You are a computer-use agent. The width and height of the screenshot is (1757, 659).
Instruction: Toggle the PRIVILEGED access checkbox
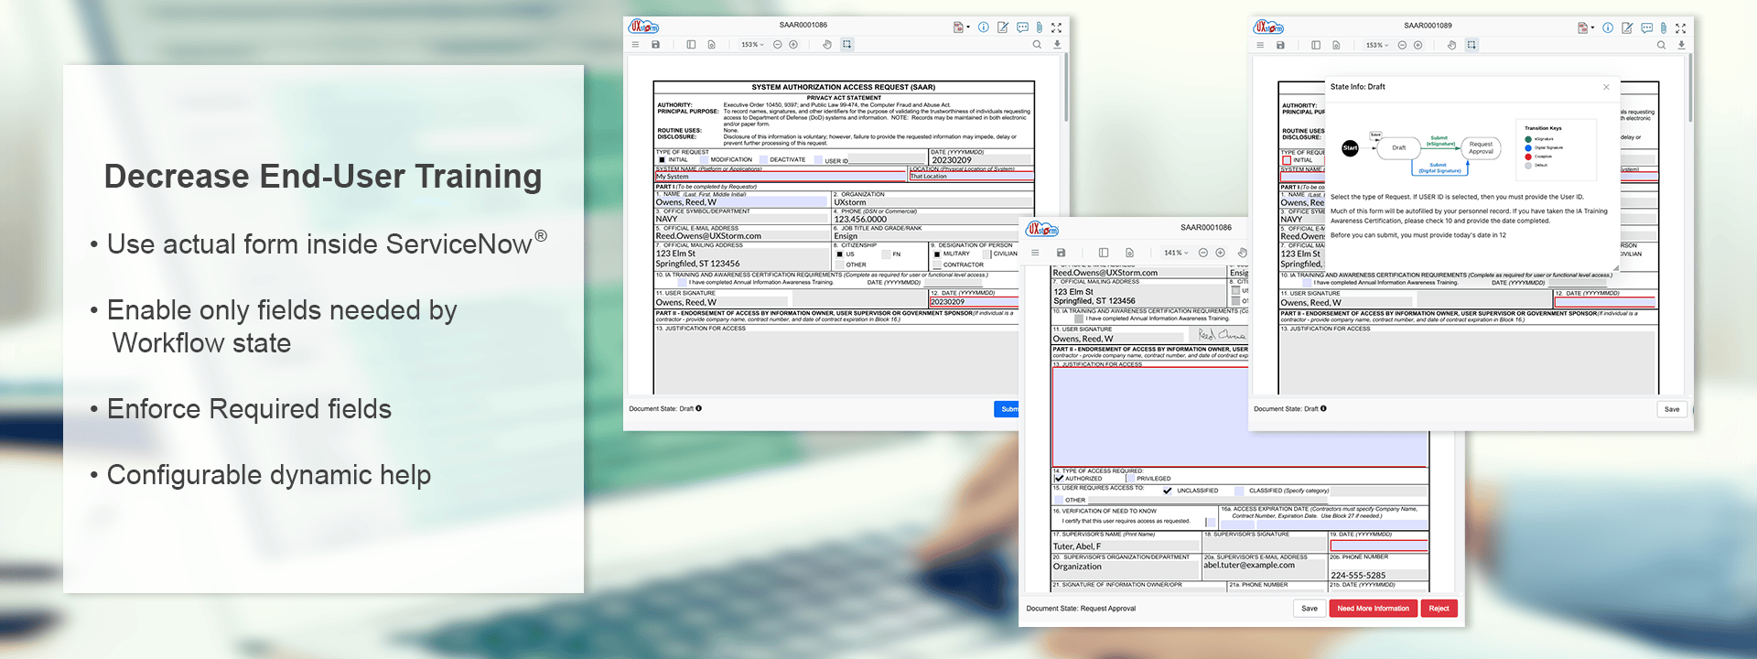(1130, 478)
